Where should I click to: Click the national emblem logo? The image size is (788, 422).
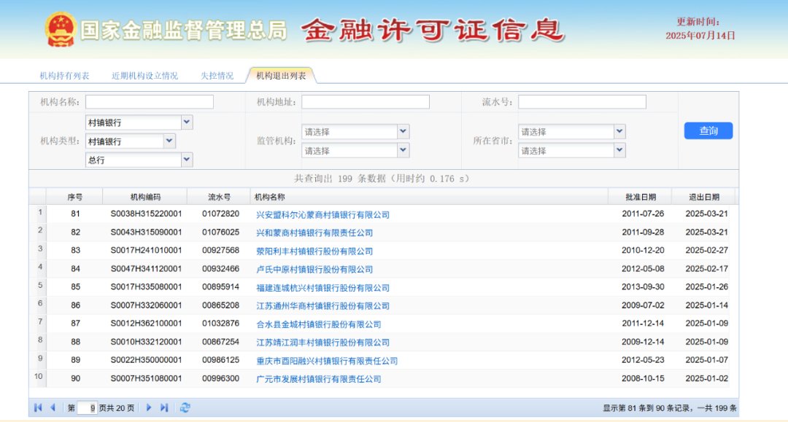[61, 30]
